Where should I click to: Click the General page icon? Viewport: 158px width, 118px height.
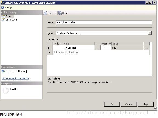tap(3, 16)
